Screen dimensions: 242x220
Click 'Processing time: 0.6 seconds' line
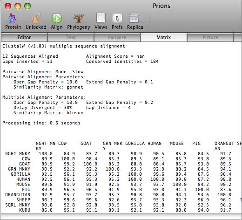click(41, 123)
